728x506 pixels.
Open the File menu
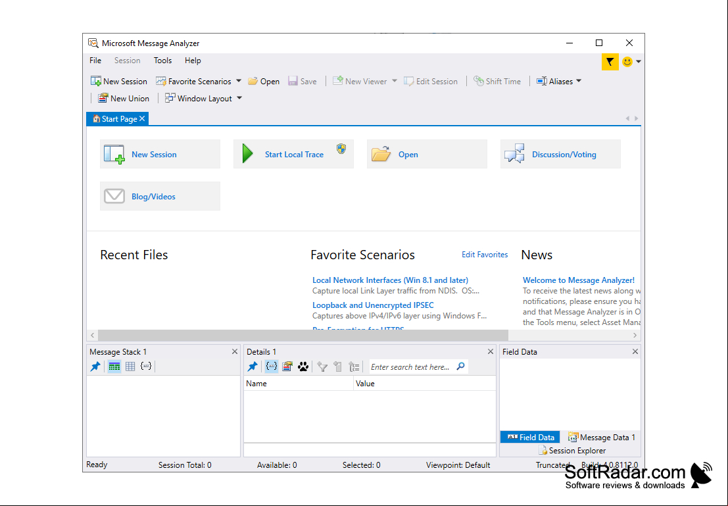click(95, 61)
